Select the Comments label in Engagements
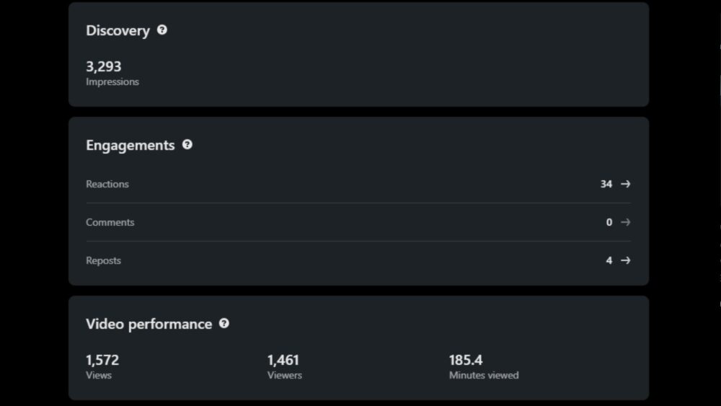Screen dimensions: 721x406 click(x=110, y=222)
